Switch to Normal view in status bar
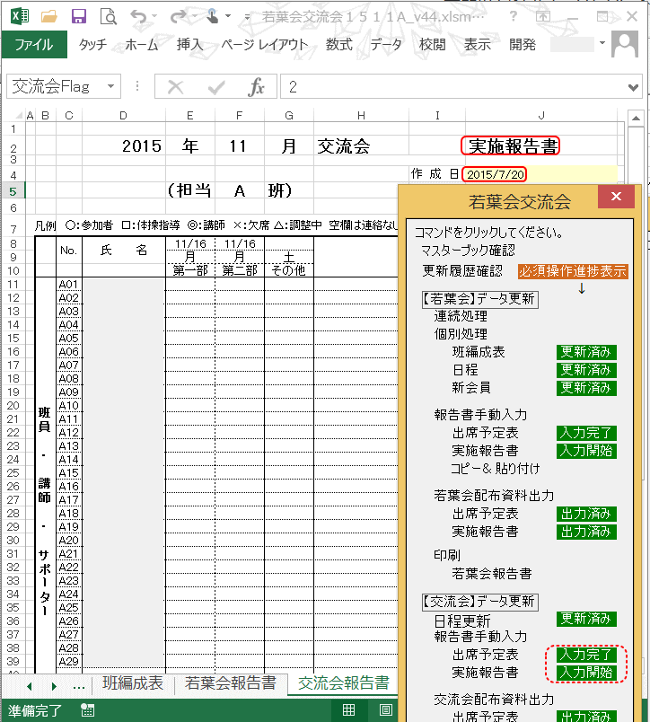The width and height of the screenshot is (650, 722). click(x=348, y=710)
